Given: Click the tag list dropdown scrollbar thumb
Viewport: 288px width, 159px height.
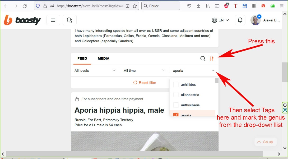Looking at the screenshot, I should 217,80.
